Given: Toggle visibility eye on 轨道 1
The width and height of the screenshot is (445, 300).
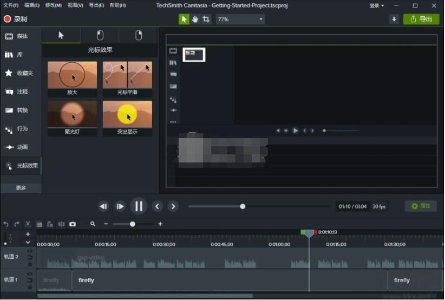Looking at the screenshot, I should click(30, 274).
